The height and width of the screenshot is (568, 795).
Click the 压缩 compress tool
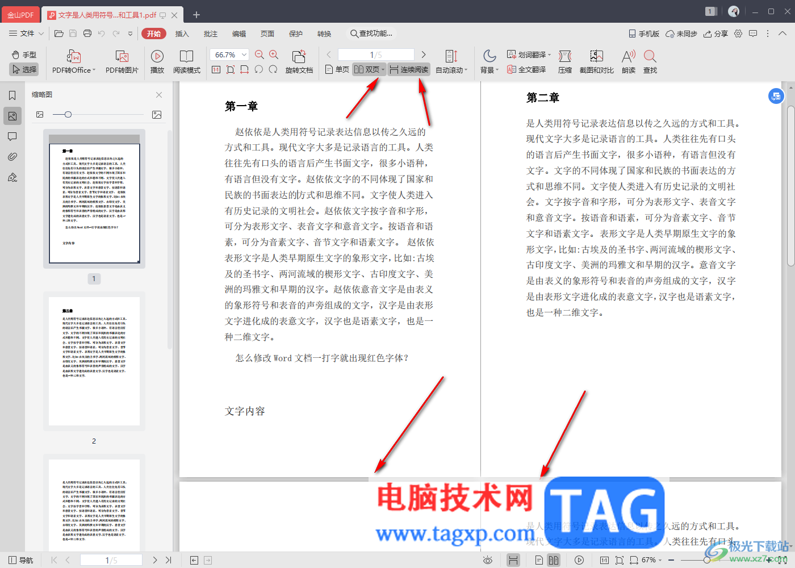(x=565, y=62)
